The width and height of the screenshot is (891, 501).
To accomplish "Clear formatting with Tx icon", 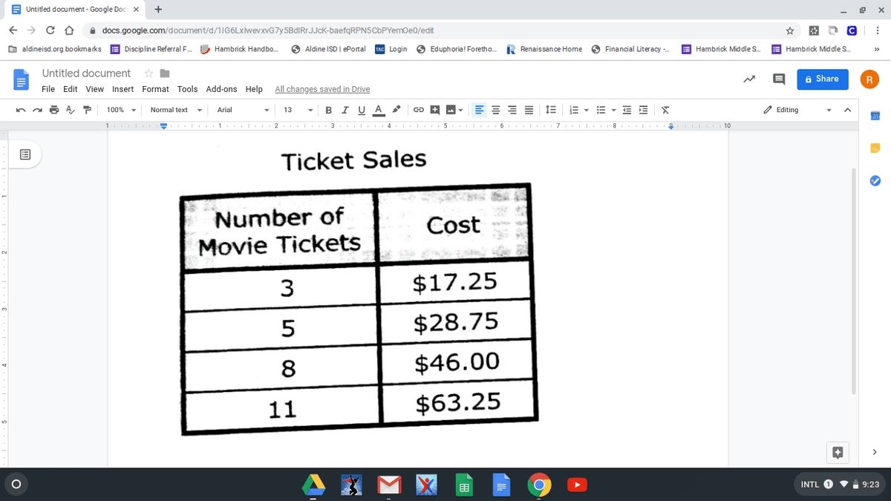I will [x=665, y=110].
